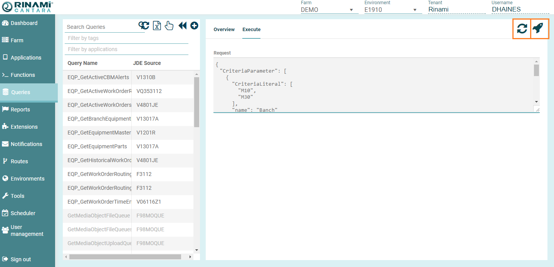Click the hand pointer select icon
Image resolution: width=554 pixels, height=267 pixels.
(x=169, y=26)
